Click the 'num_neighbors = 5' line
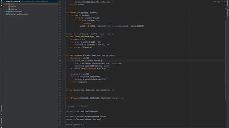 click(75, 125)
